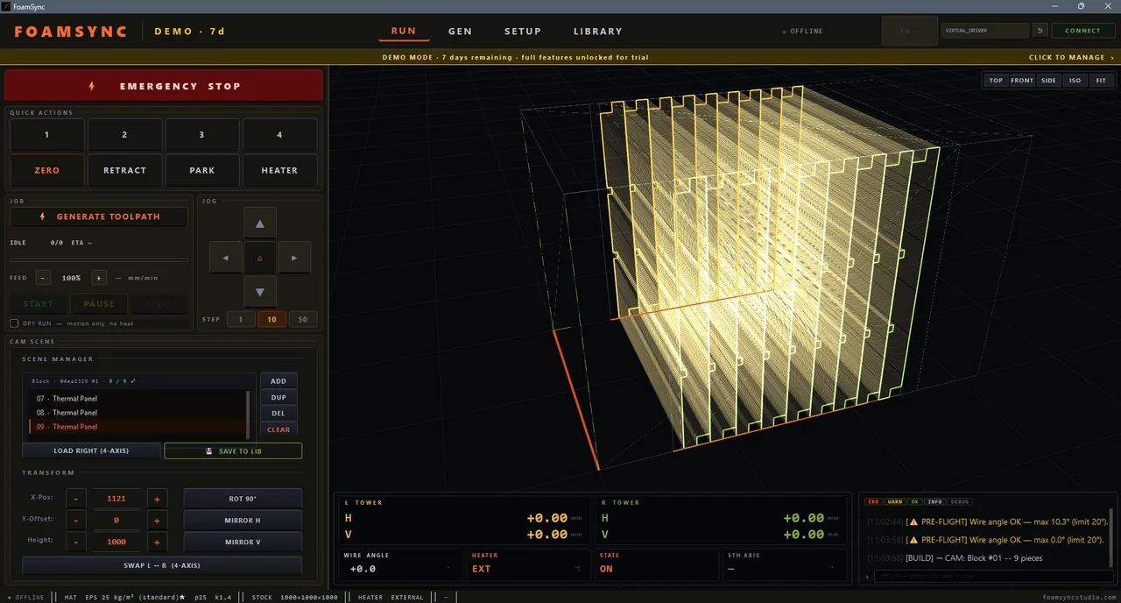
Task: Click Save to Lib
Action: [x=233, y=450]
